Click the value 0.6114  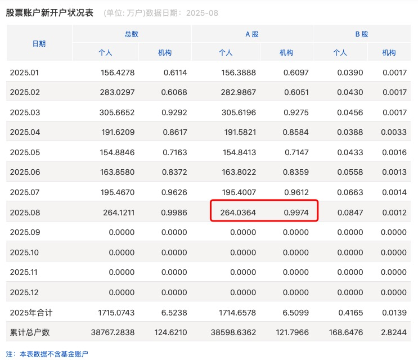pos(176,73)
